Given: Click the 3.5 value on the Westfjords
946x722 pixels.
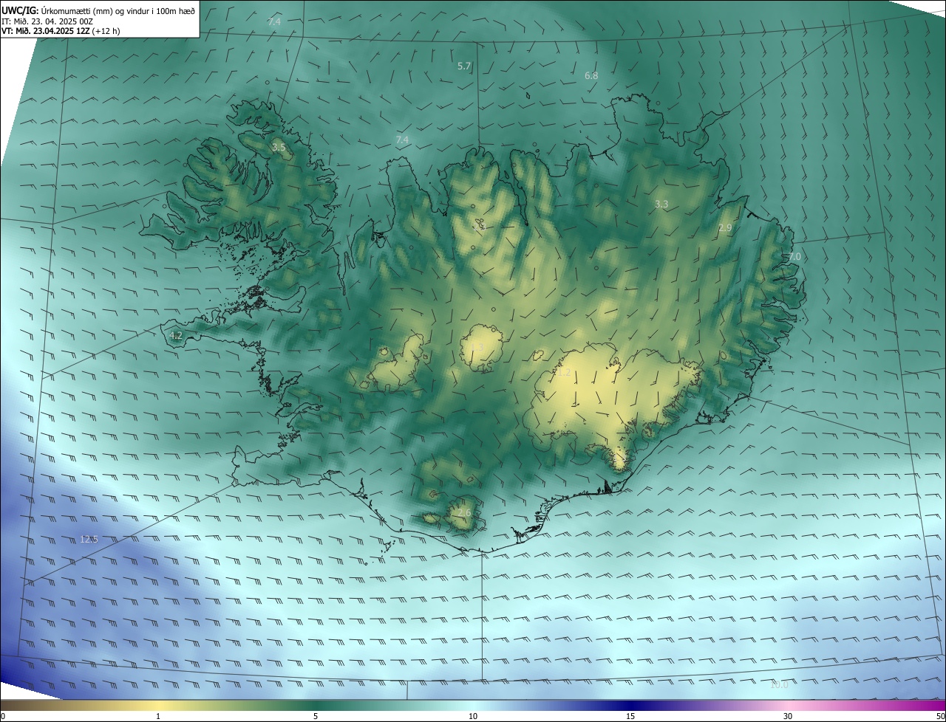Looking at the screenshot, I should coord(279,148).
